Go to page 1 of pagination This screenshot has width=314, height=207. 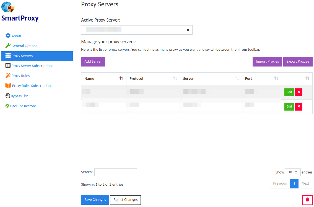(294, 183)
